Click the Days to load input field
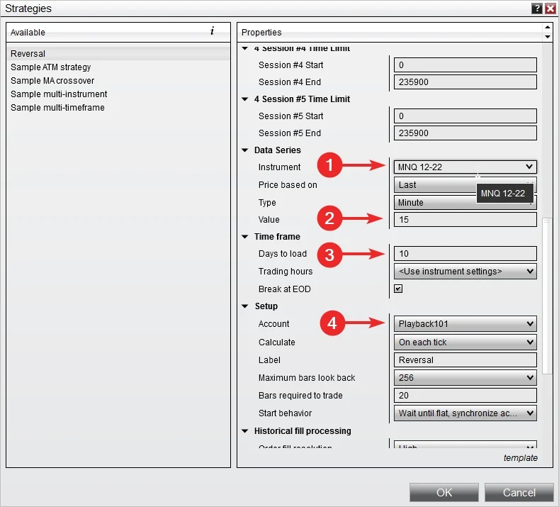The image size is (559, 507). [x=465, y=254]
